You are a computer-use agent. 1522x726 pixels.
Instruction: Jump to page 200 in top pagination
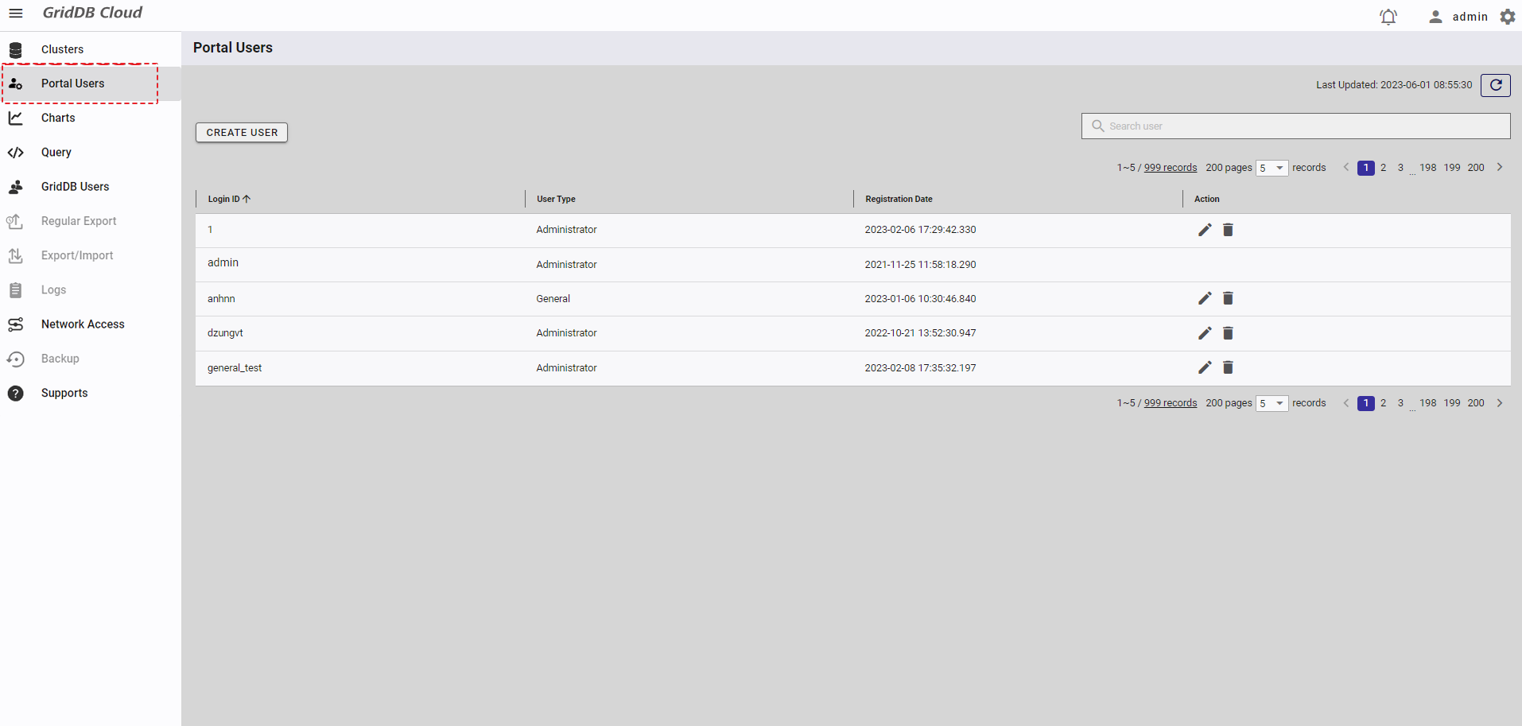[x=1476, y=168]
